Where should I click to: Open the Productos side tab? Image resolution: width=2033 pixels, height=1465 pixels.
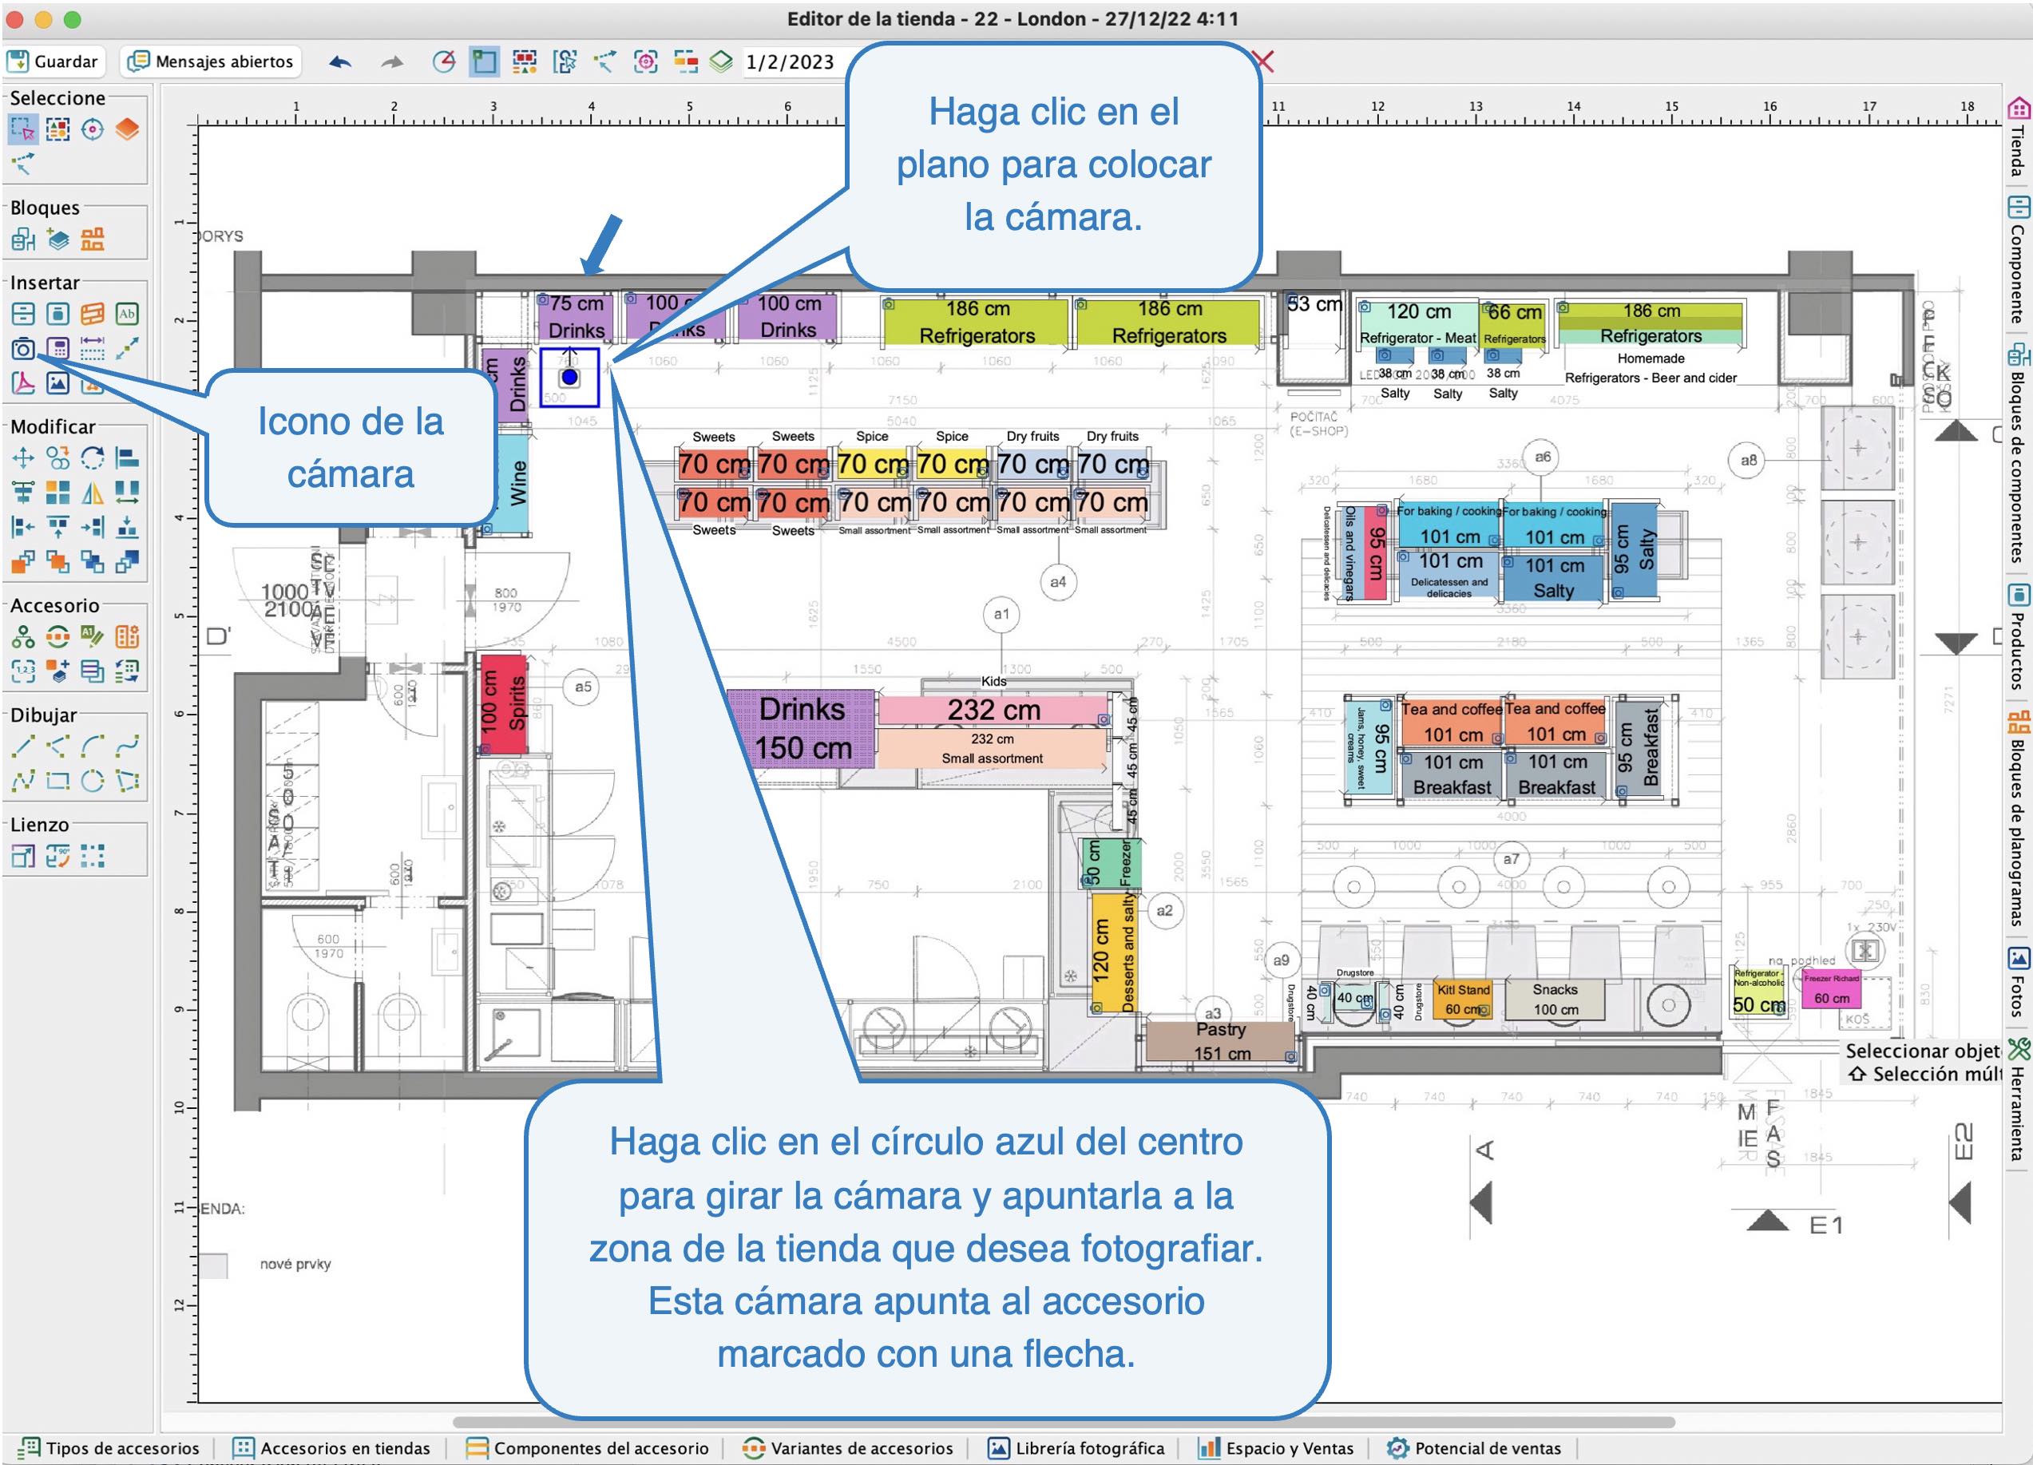pos(2018,638)
